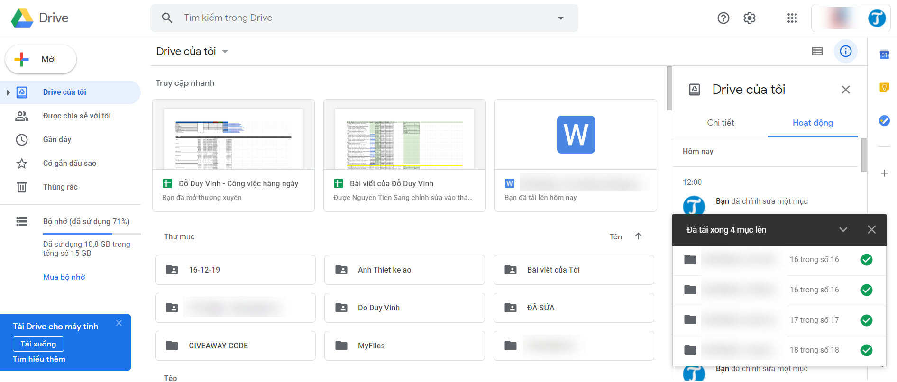Click the main file list scrollbar
Image resolution: width=897 pixels, height=382 pixels.
pos(669,89)
